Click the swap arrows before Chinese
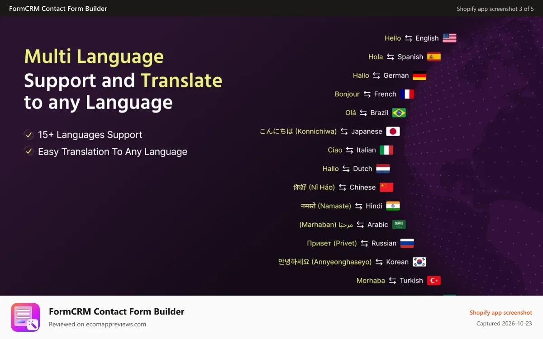 [x=342, y=187]
